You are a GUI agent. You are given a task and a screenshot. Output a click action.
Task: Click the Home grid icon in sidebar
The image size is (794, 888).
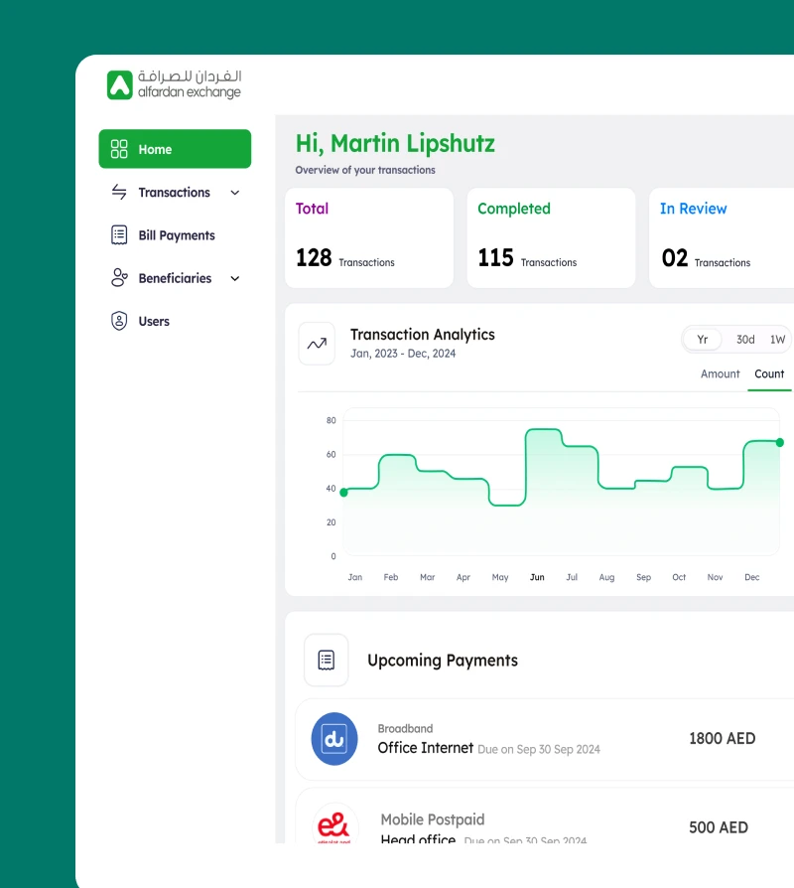tap(119, 149)
